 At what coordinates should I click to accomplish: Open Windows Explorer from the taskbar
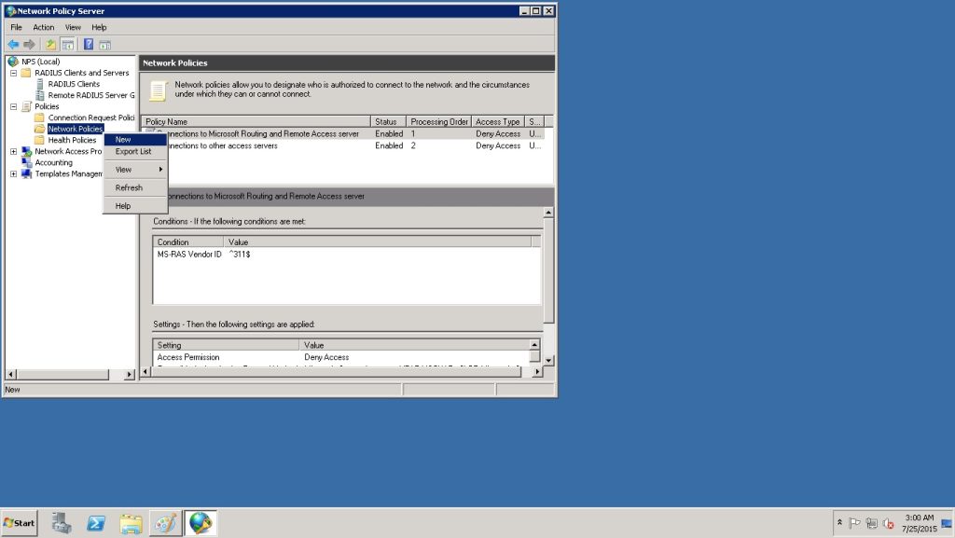[131, 523]
